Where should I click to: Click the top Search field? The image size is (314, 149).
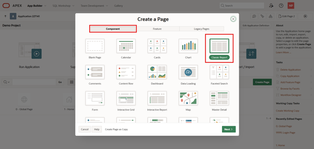pyautogui.click(x=242, y=6)
